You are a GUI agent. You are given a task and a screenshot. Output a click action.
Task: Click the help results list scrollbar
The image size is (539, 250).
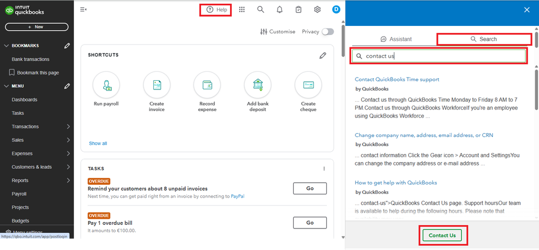point(537,89)
